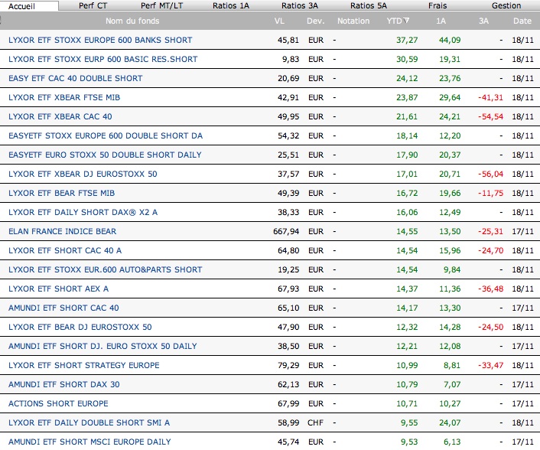540x450 pixels.
Task: Sort by VL column header
Action: [x=279, y=21]
